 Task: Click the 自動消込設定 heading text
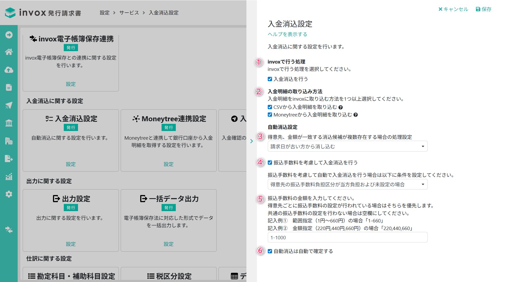[x=283, y=127]
